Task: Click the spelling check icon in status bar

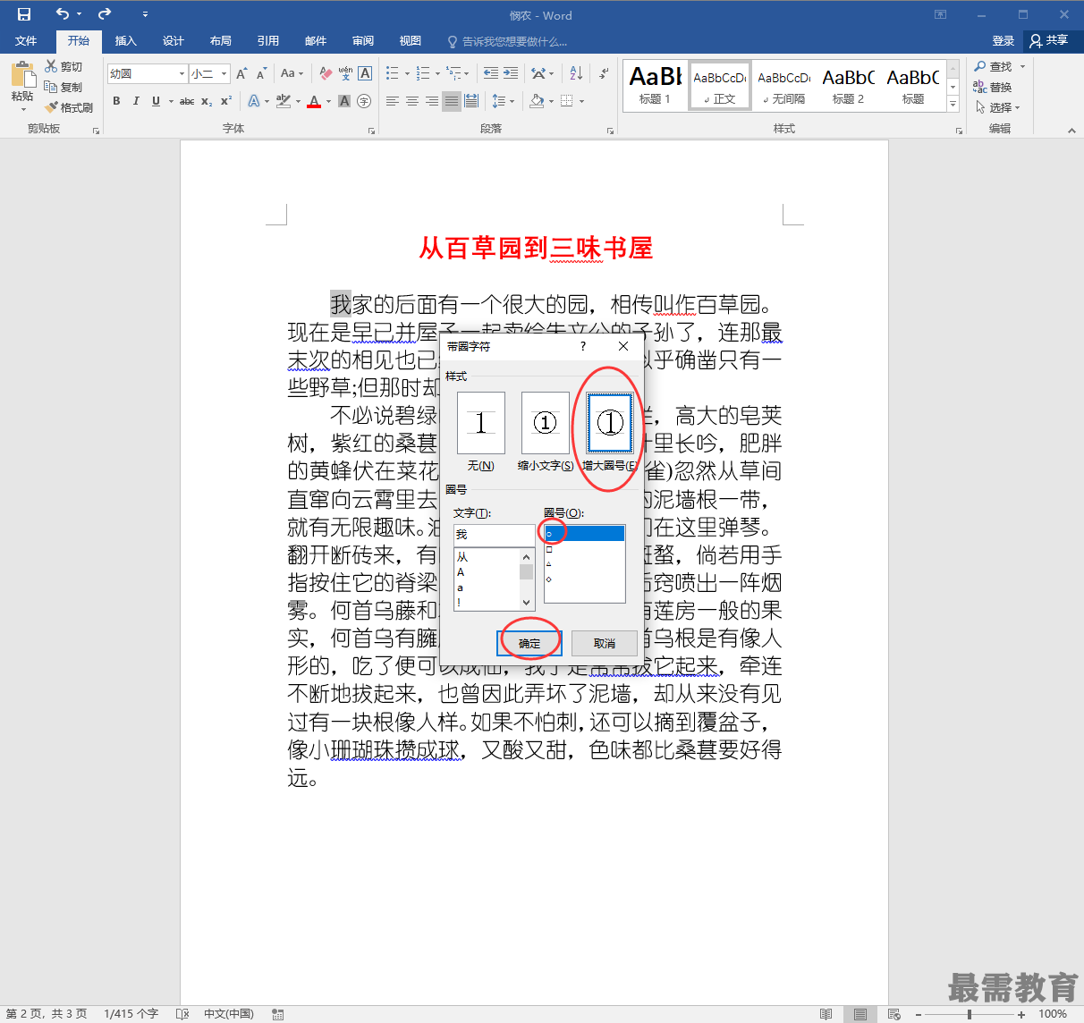Action: 182,1014
